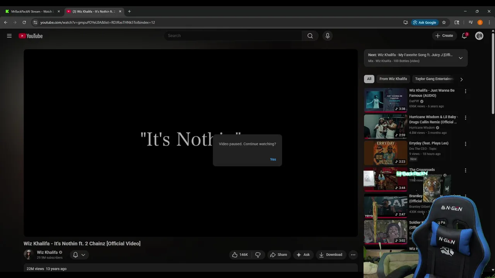Image resolution: width=495 pixels, height=278 pixels.
Task: Show more filter chips with right arrow
Action: pos(461,79)
